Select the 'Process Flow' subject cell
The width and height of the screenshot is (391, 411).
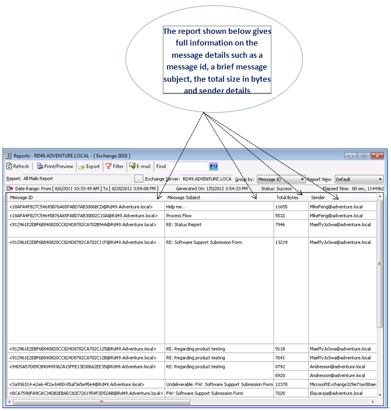(x=219, y=216)
